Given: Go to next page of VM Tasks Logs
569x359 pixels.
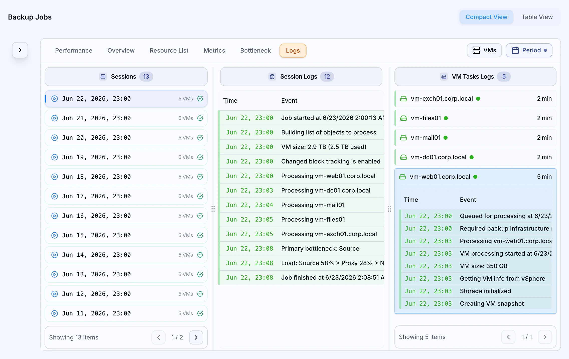Looking at the screenshot, I should 545,337.
